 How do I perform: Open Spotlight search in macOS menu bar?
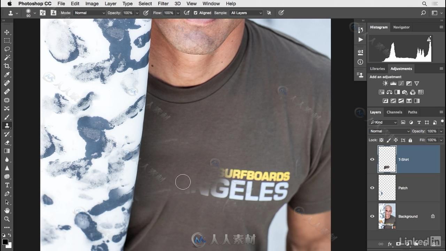click(x=424, y=3)
